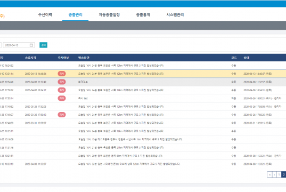Click the 즉시 badge in the 화재경보 row

point(62,82)
